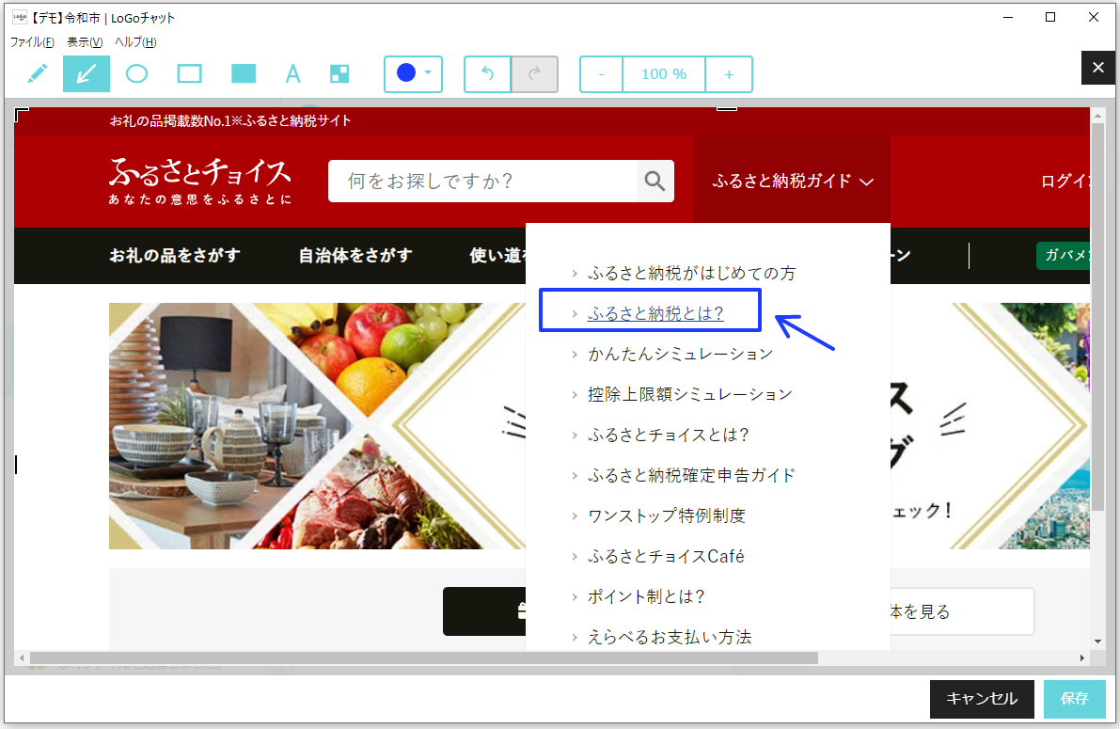Click the scroll right arrow
The image size is (1120, 729).
pos(1082,658)
